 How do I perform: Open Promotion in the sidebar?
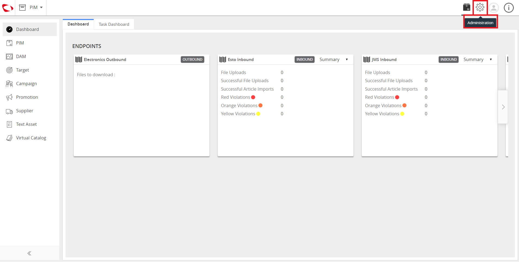coord(30,97)
